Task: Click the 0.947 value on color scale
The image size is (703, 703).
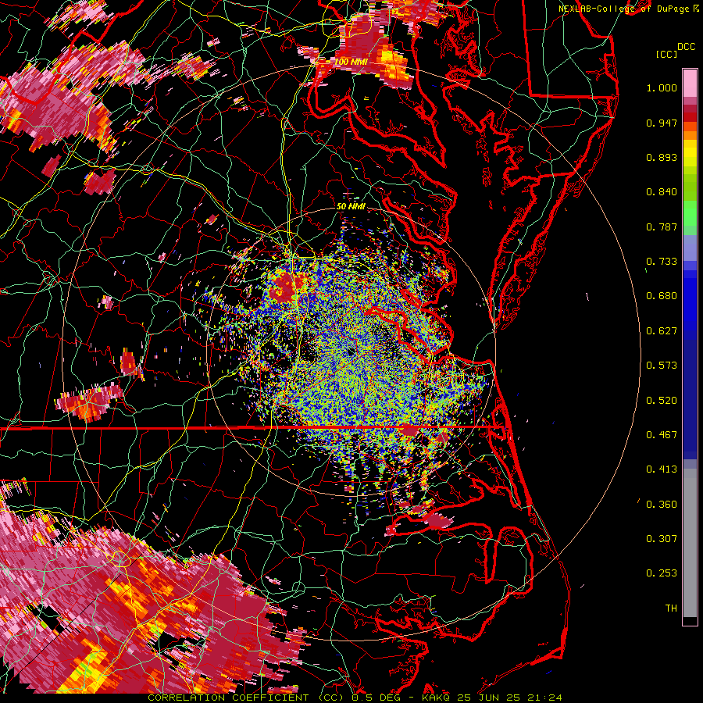Action: [x=662, y=123]
